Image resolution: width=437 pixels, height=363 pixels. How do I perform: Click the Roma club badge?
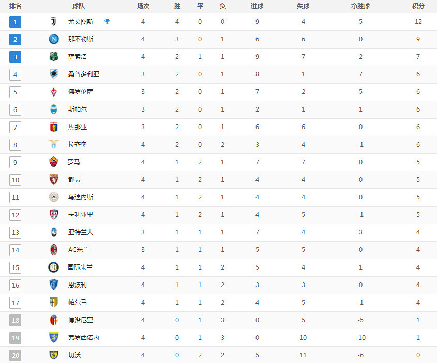[54, 162]
